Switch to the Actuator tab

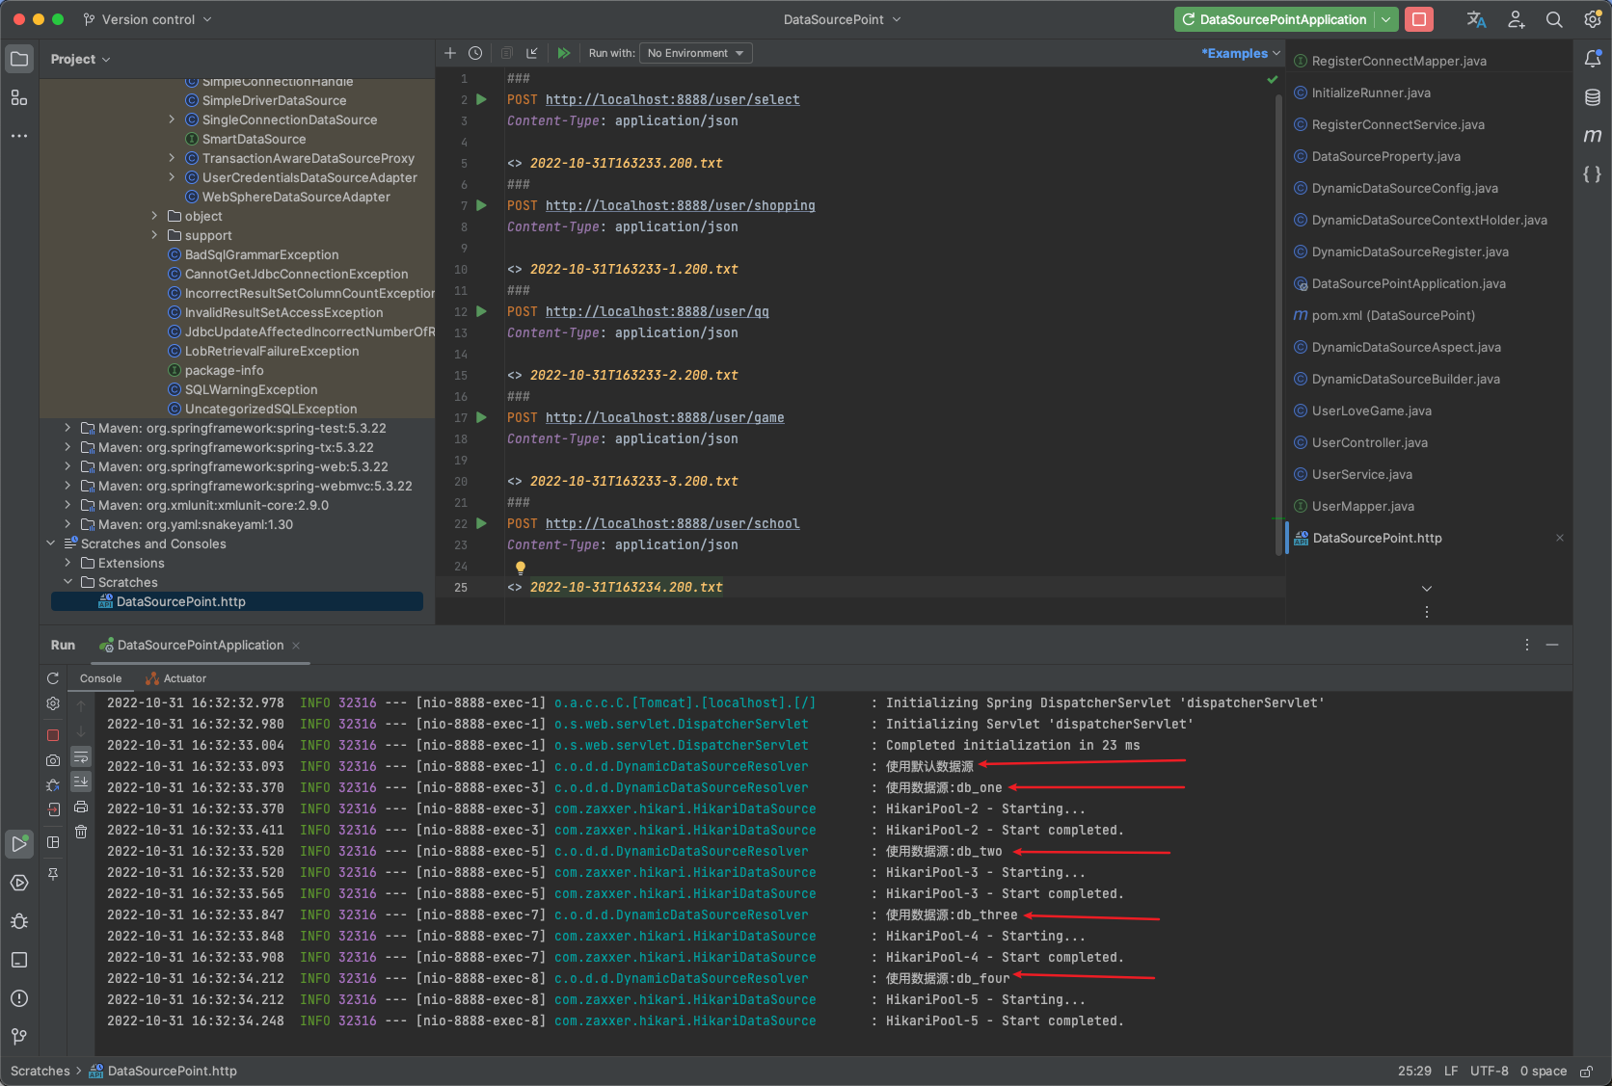[175, 678]
